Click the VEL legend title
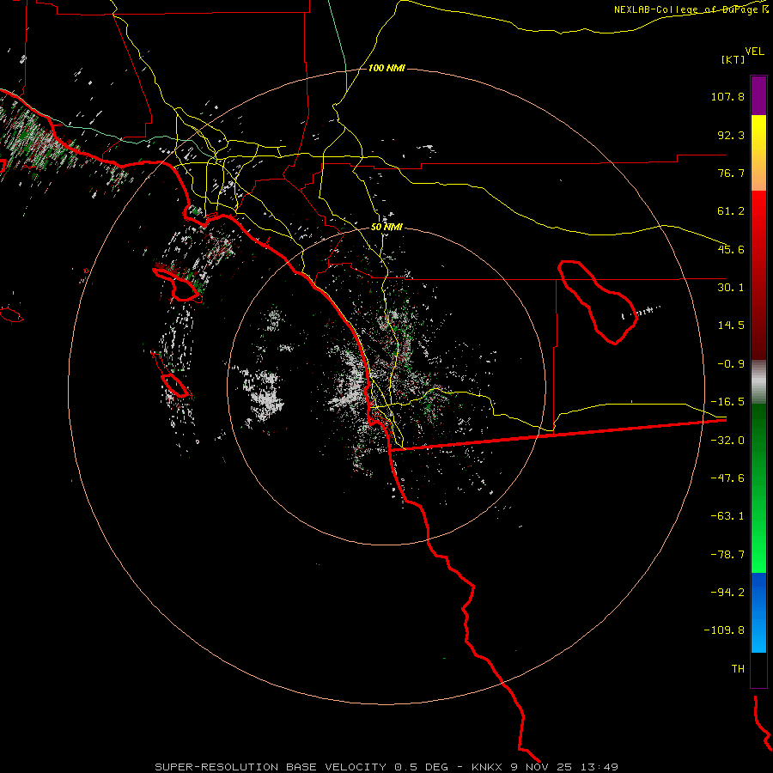773x773 pixels. tap(754, 51)
